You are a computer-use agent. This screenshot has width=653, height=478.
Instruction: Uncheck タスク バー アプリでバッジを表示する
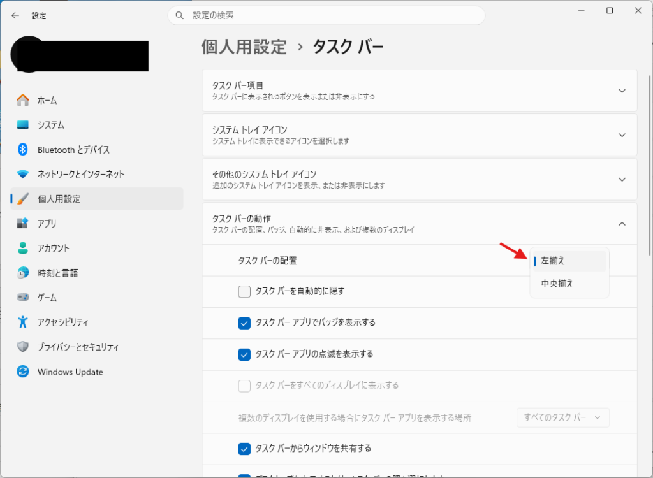[x=244, y=322]
